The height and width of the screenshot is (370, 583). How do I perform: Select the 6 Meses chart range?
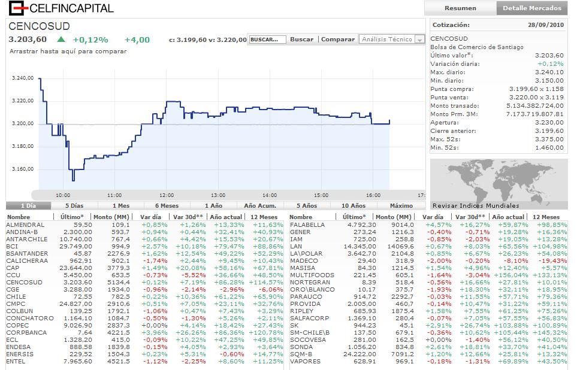167,205
